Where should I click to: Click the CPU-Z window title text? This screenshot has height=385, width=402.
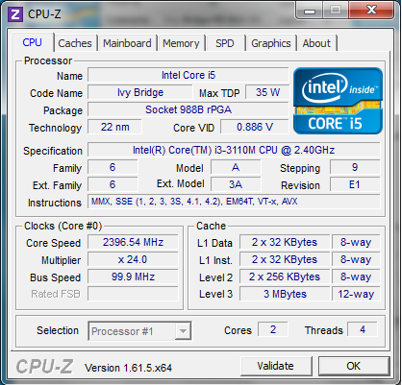point(44,14)
